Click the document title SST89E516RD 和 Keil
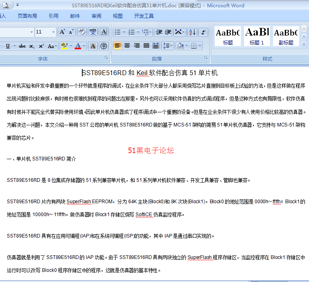 pyautogui.click(x=115, y=73)
